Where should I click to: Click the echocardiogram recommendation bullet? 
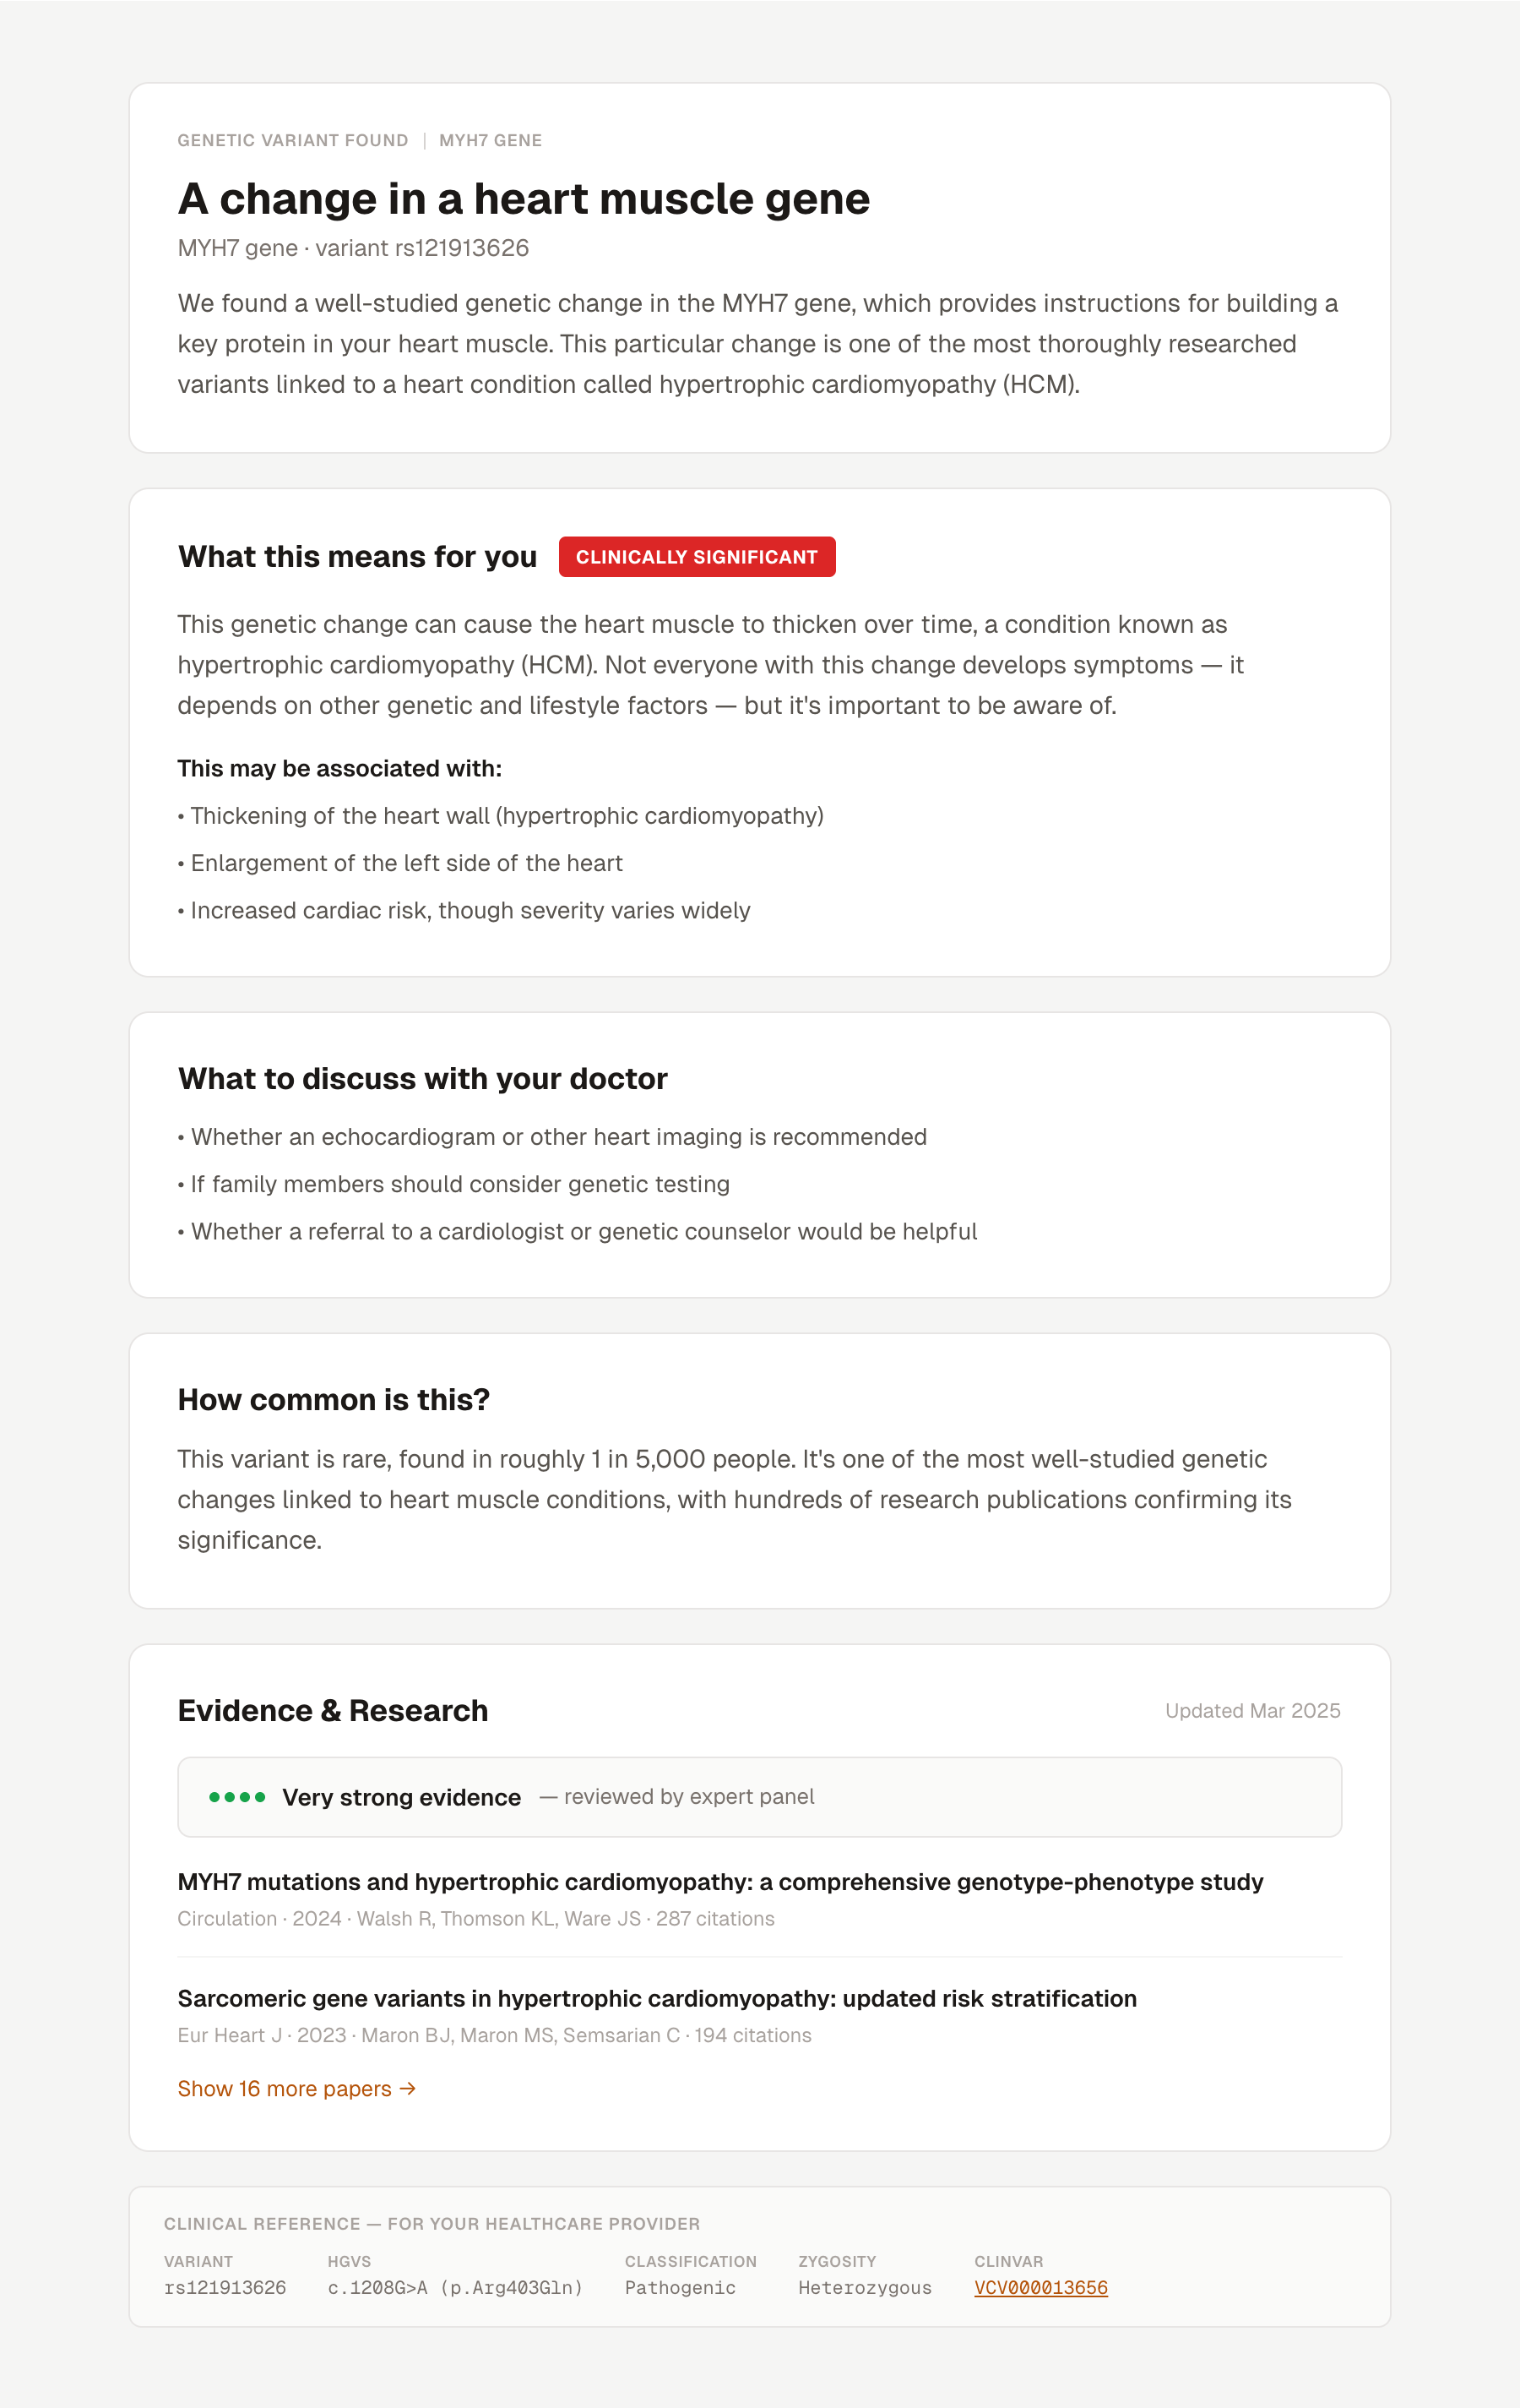[551, 1137]
